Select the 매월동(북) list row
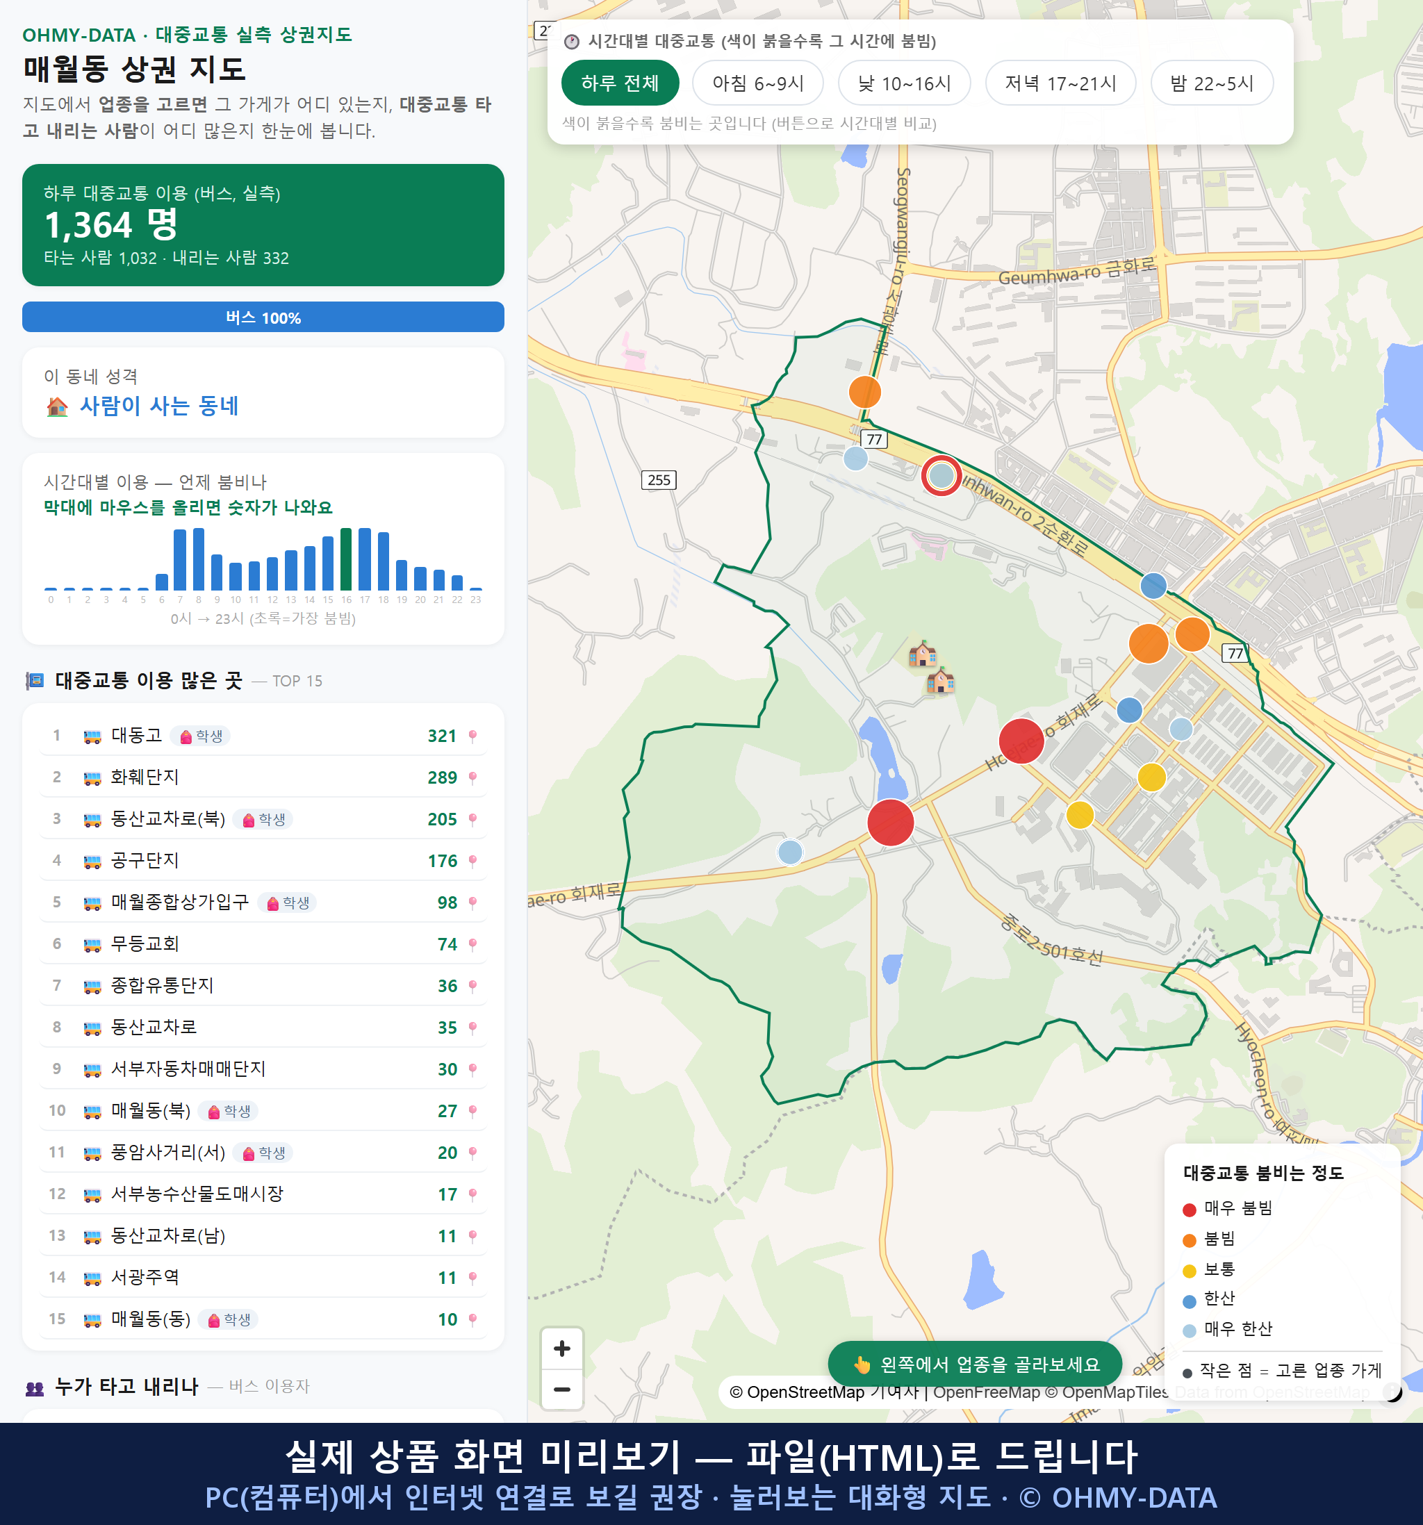Image resolution: width=1423 pixels, height=1525 pixels. point(263,1111)
